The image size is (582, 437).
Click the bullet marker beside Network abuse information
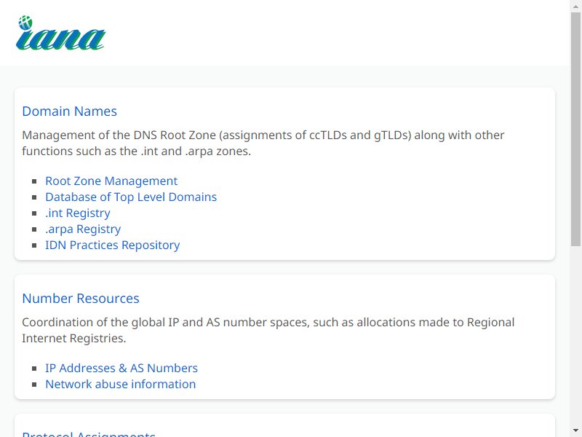34,385
